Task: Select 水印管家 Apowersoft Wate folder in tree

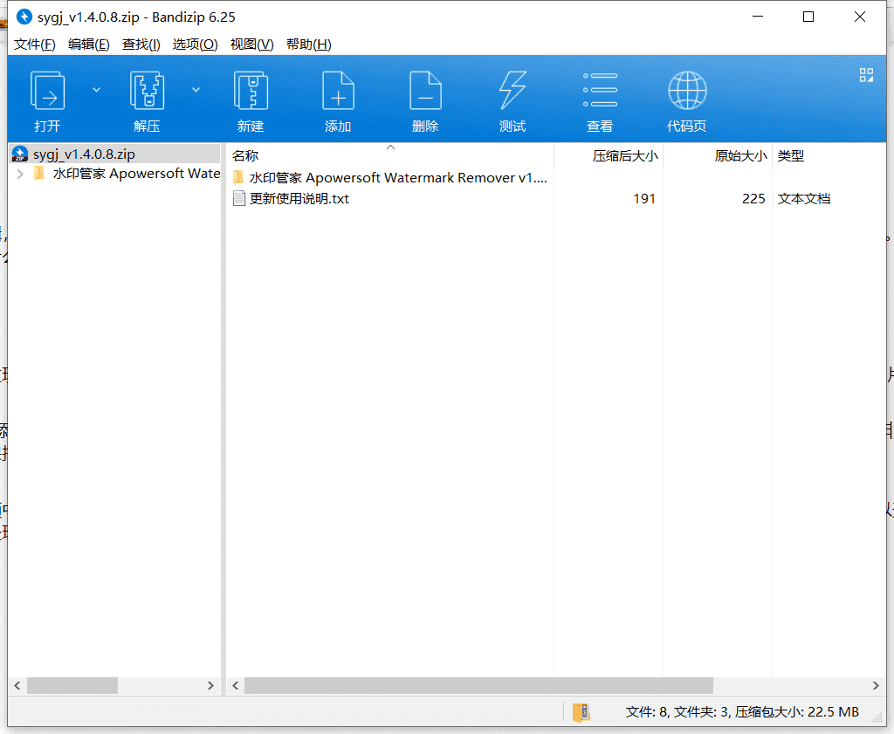Action: tap(136, 173)
